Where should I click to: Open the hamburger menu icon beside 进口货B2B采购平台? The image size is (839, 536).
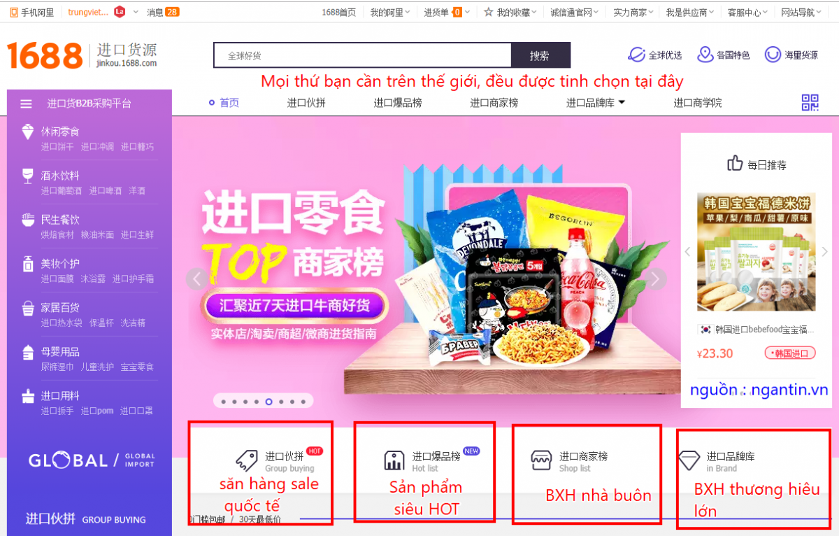tap(27, 104)
